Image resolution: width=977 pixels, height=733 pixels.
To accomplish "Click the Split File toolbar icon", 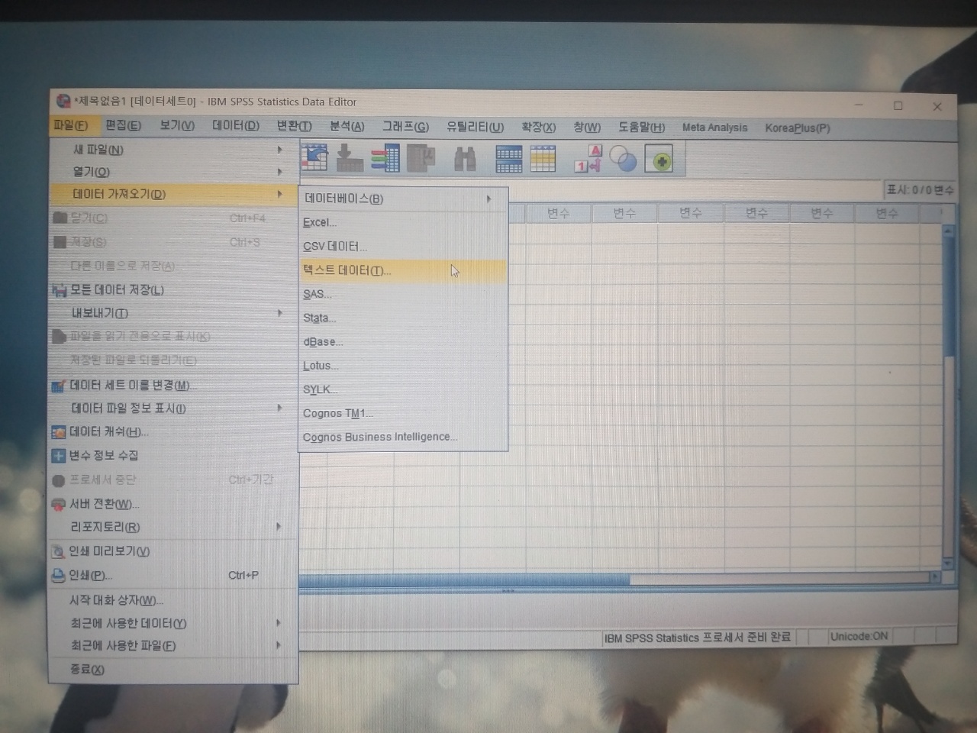I will click(x=508, y=159).
